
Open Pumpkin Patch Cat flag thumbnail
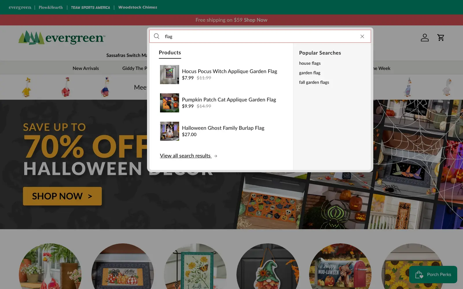(x=170, y=103)
